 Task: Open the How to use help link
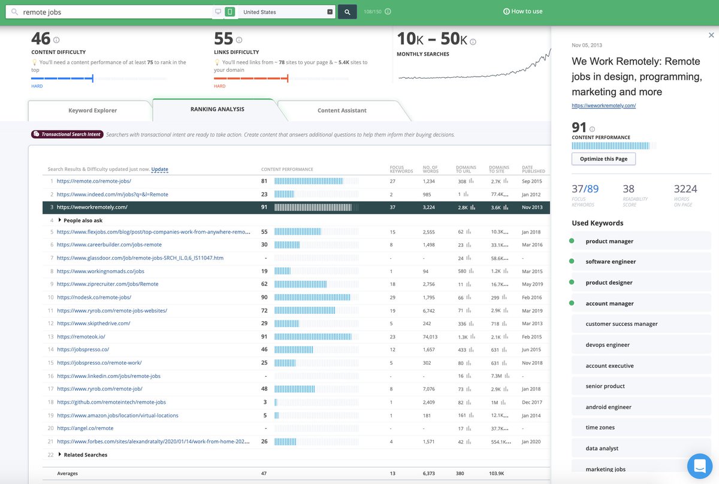click(x=522, y=11)
